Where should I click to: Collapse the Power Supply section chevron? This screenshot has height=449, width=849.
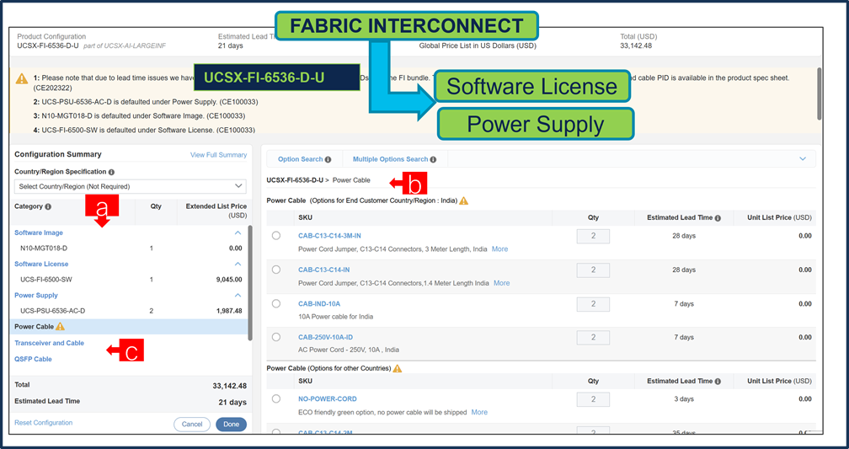pos(238,296)
